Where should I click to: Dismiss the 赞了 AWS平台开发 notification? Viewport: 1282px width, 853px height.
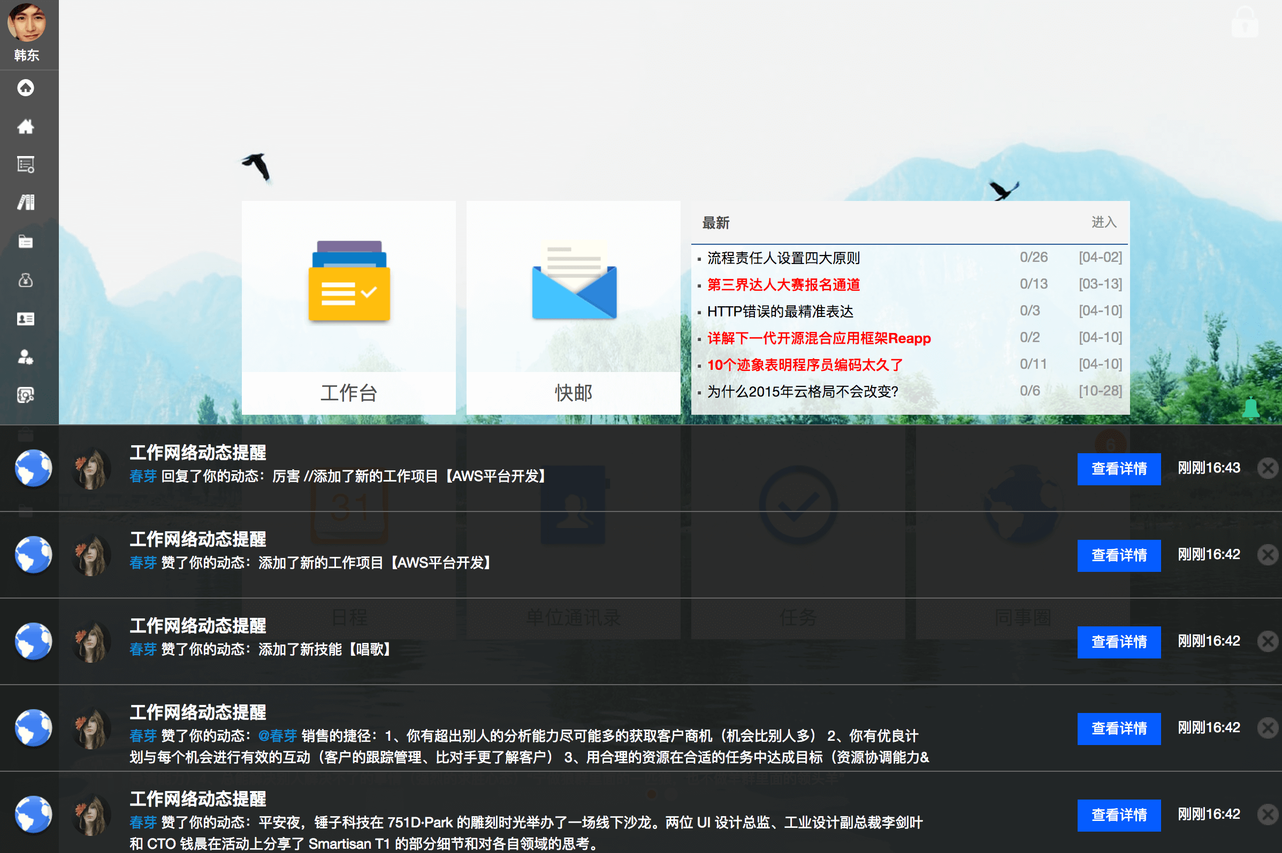1268,554
